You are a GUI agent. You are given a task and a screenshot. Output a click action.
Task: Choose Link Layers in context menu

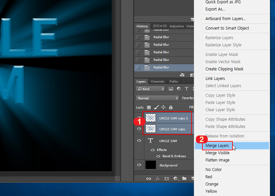(x=232, y=79)
